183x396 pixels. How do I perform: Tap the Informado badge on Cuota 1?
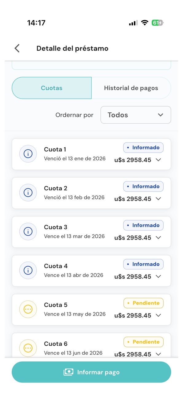(143, 148)
